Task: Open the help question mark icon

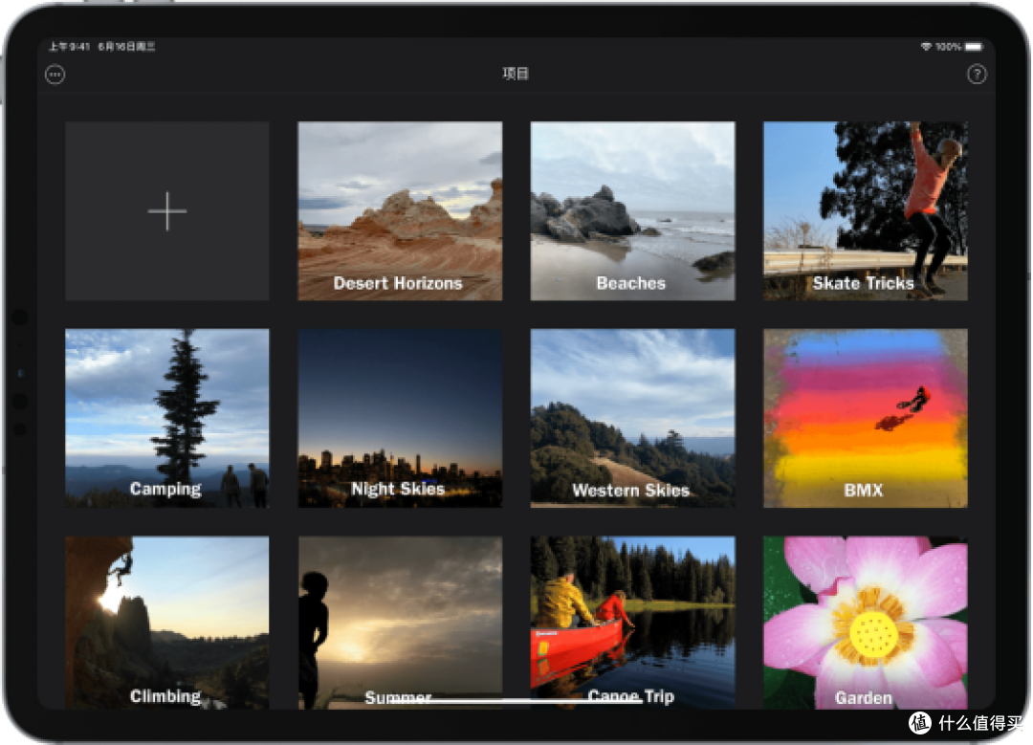Action: [x=977, y=75]
